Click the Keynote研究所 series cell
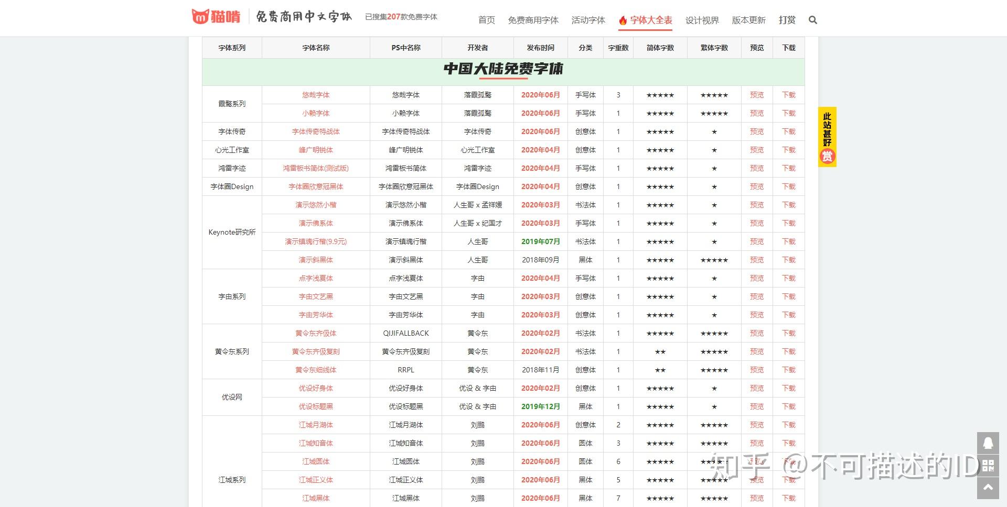This screenshot has width=1007, height=507. pyautogui.click(x=232, y=232)
